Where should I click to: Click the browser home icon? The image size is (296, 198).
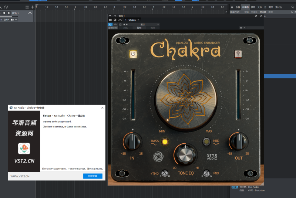[x=232, y=7]
